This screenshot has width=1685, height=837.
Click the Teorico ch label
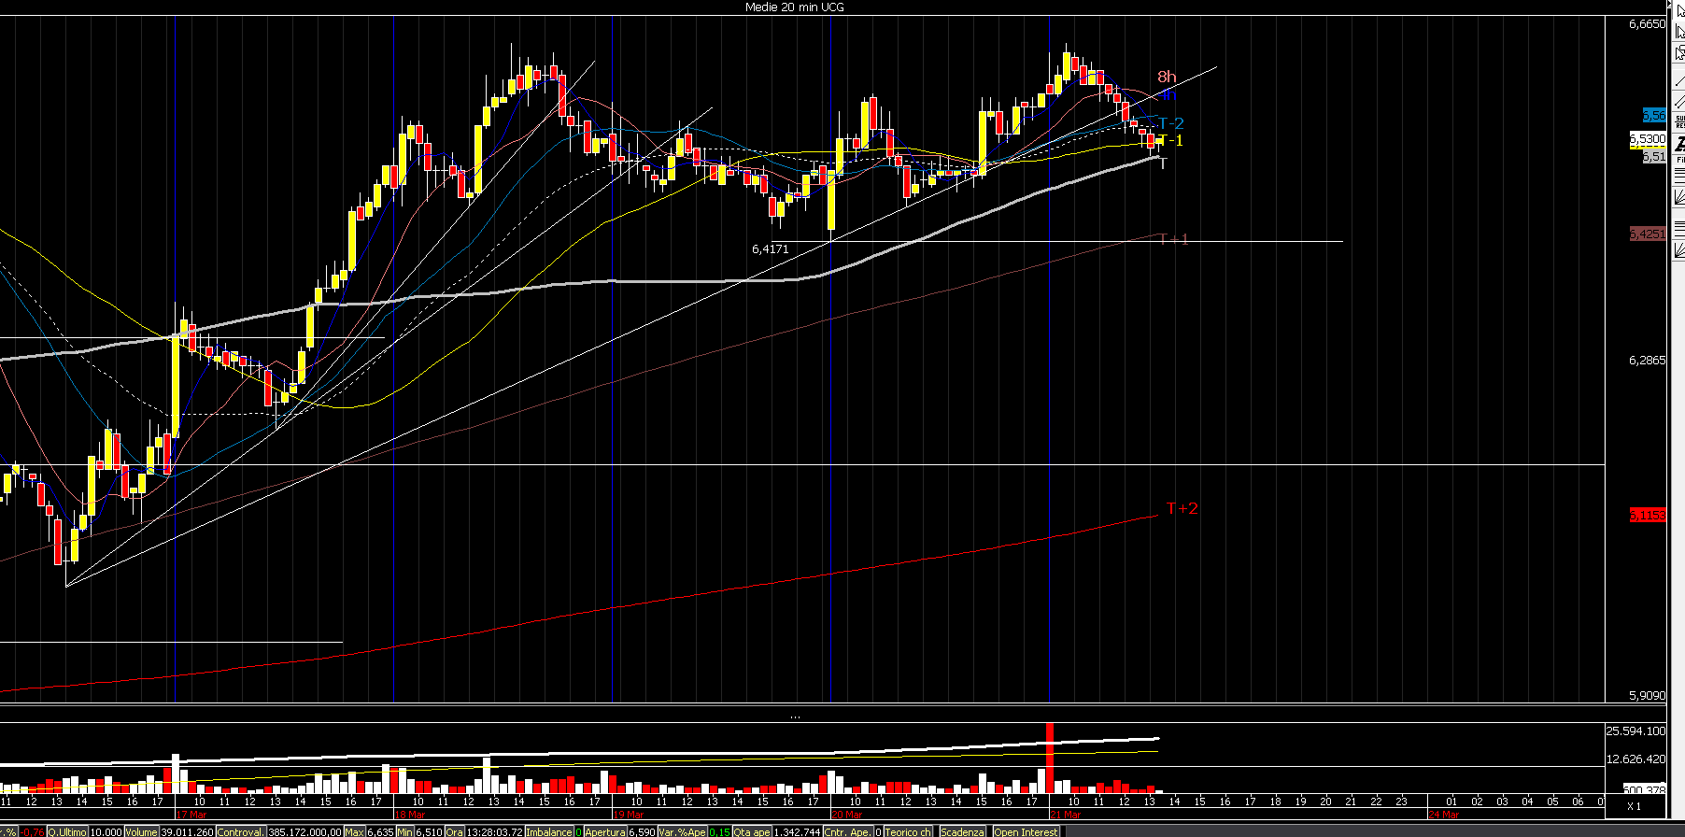coord(908,831)
